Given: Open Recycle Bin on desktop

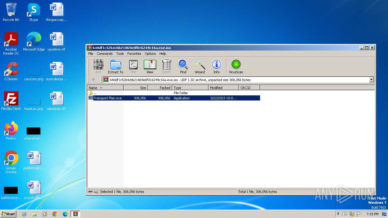Looking at the screenshot, I should point(11,12).
